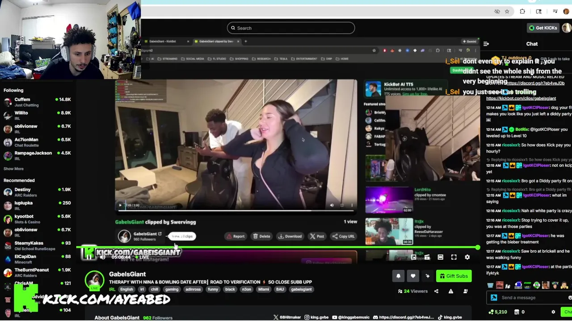This screenshot has width=572, height=321.
Task: Open the cast-to-device player icon
Action: click(x=427, y=257)
